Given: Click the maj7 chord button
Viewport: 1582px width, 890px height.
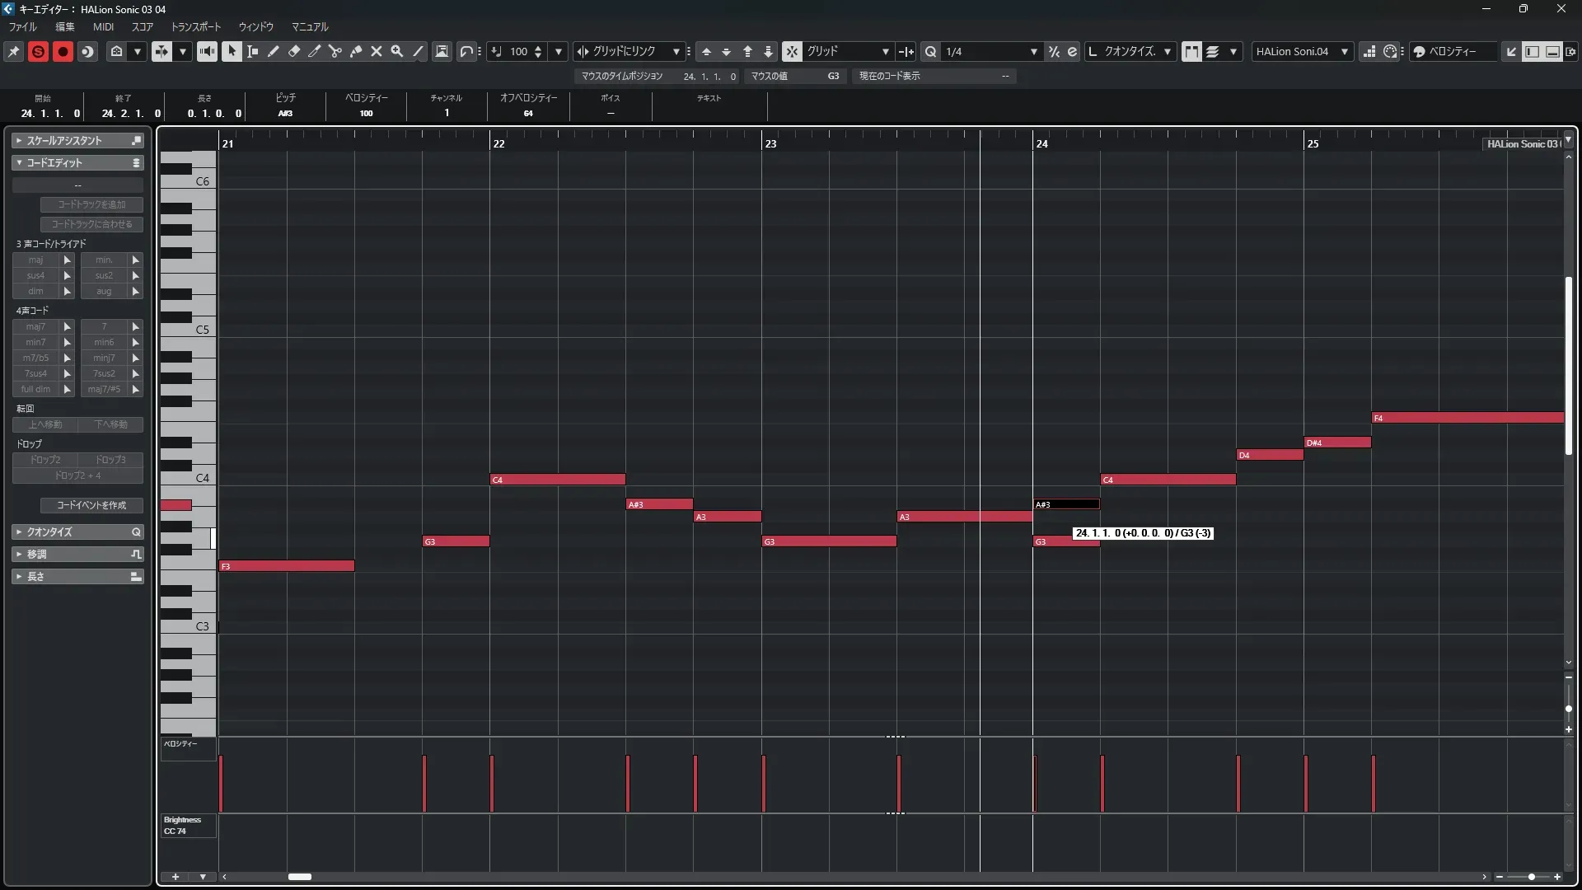Looking at the screenshot, I should click(35, 326).
